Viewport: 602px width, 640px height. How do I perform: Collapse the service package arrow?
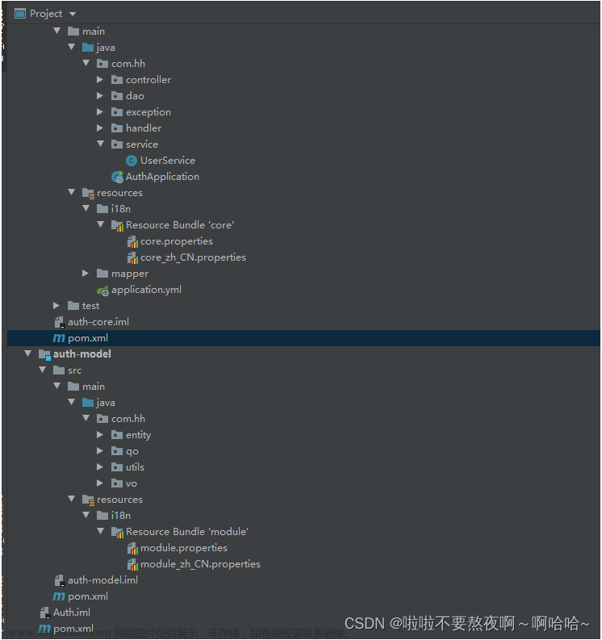(x=100, y=144)
